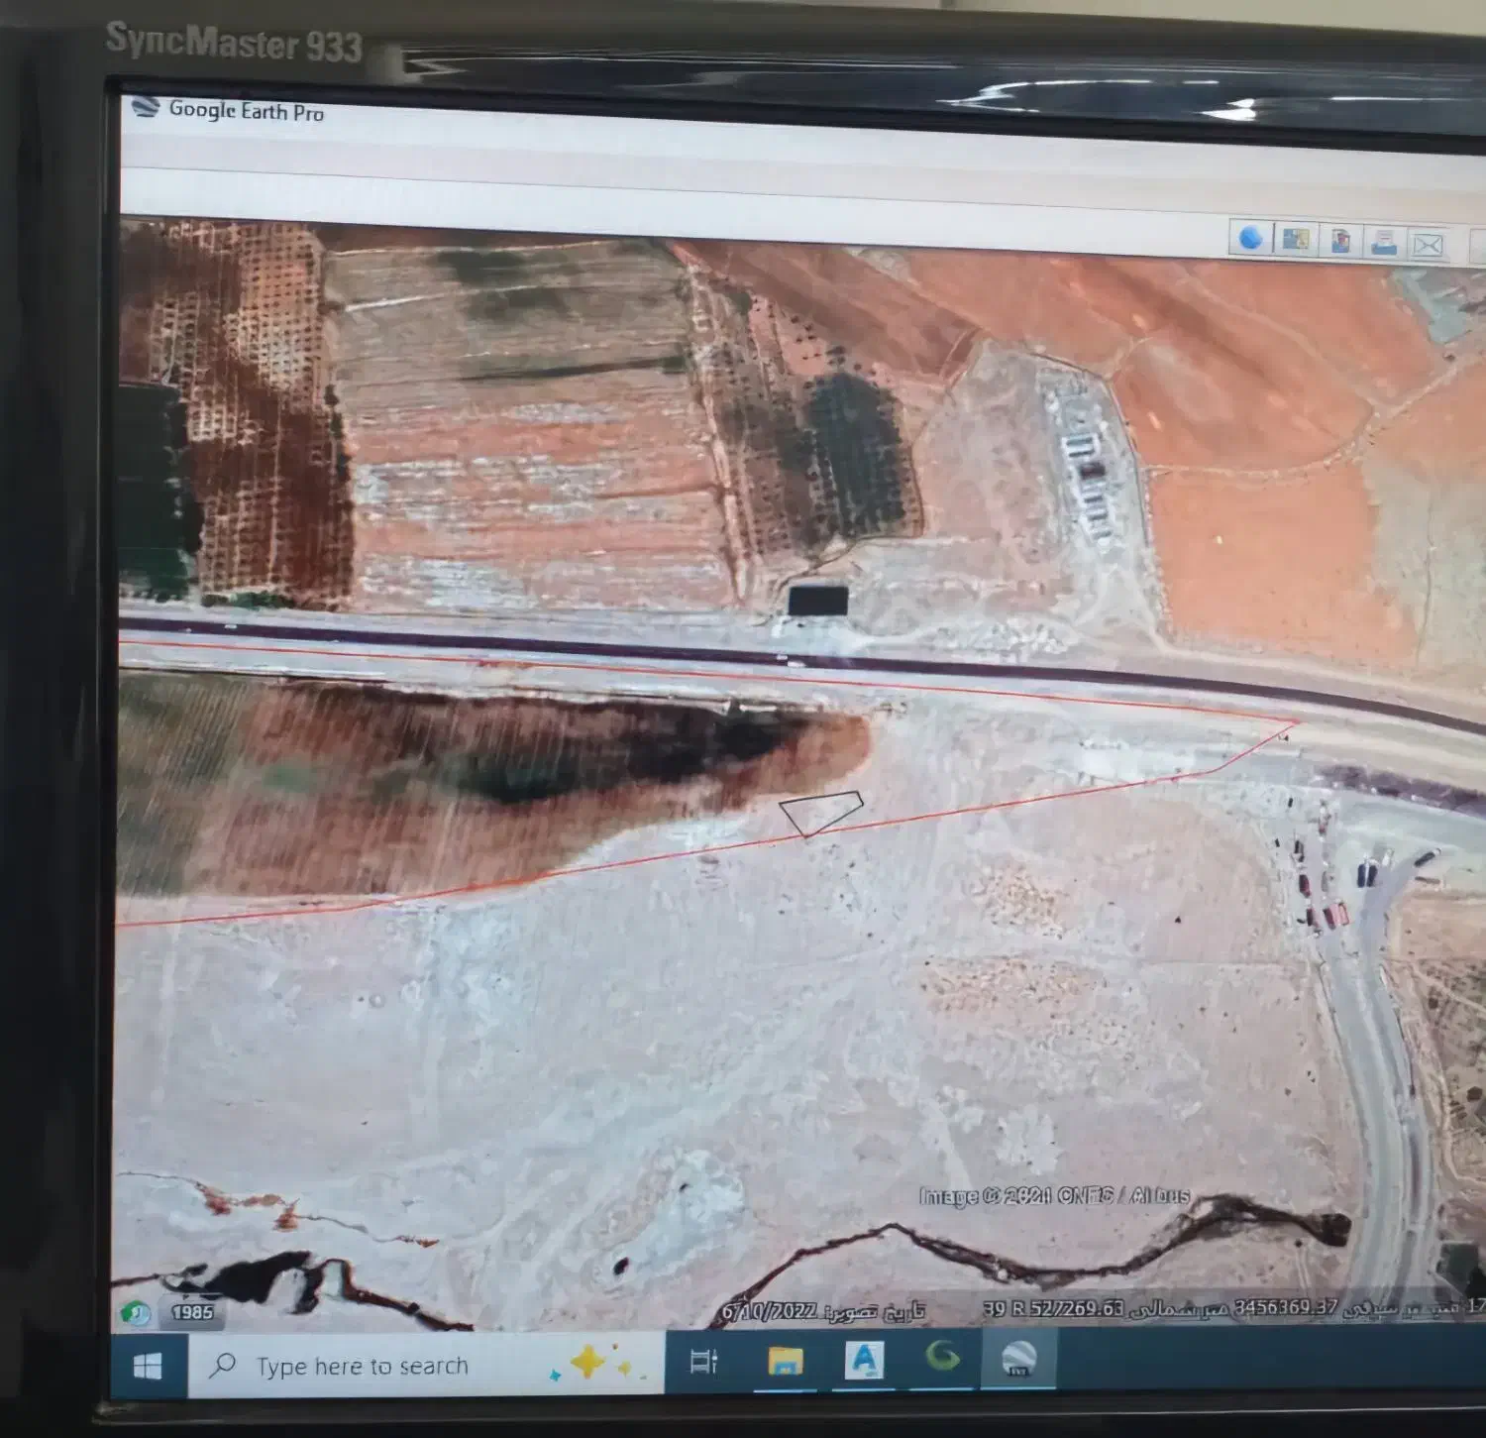Click the Email envelope toolbar icon
This screenshot has height=1438, width=1486.
(x=1427, y=244)
